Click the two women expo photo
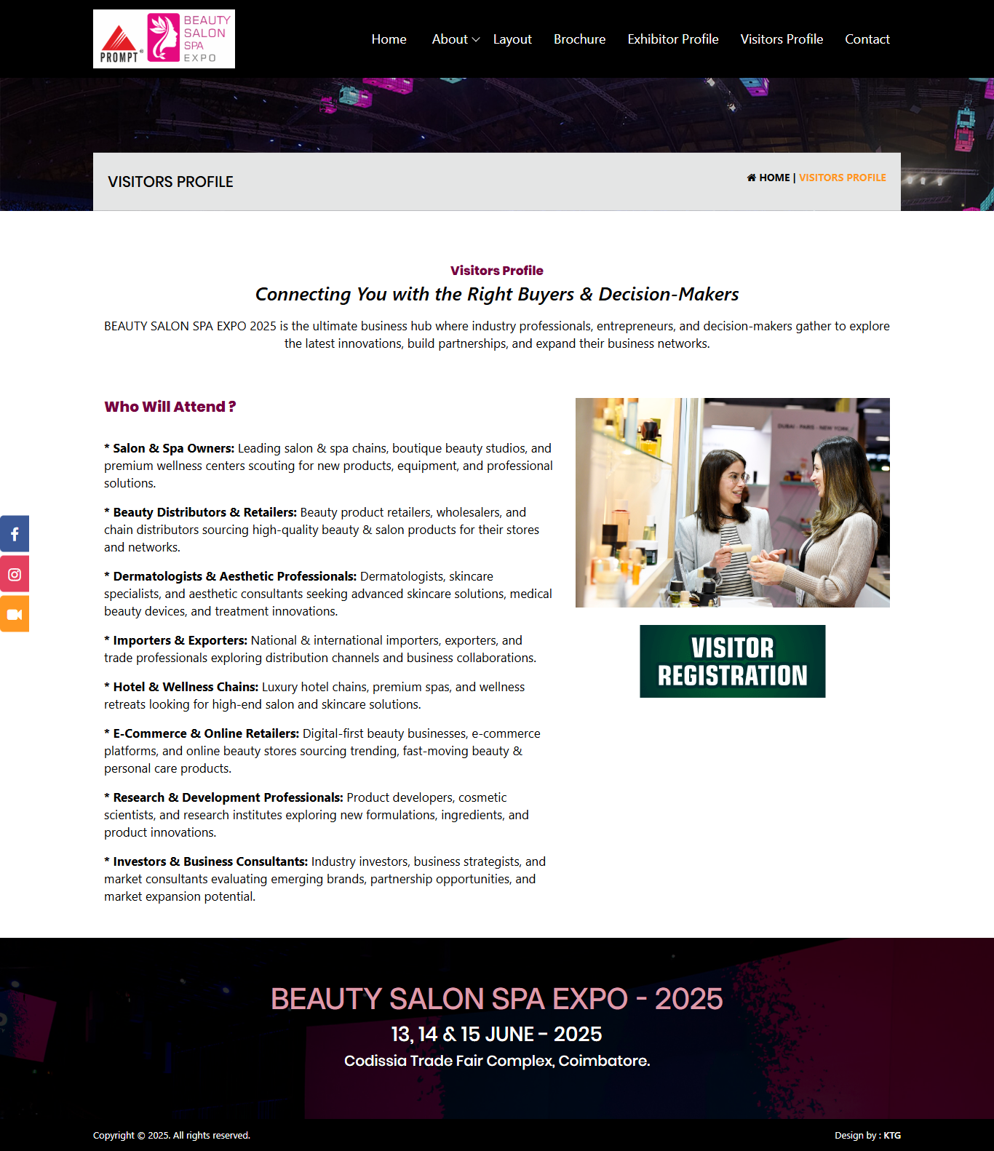The image size is (994, 1151). (x=732, y=503)
